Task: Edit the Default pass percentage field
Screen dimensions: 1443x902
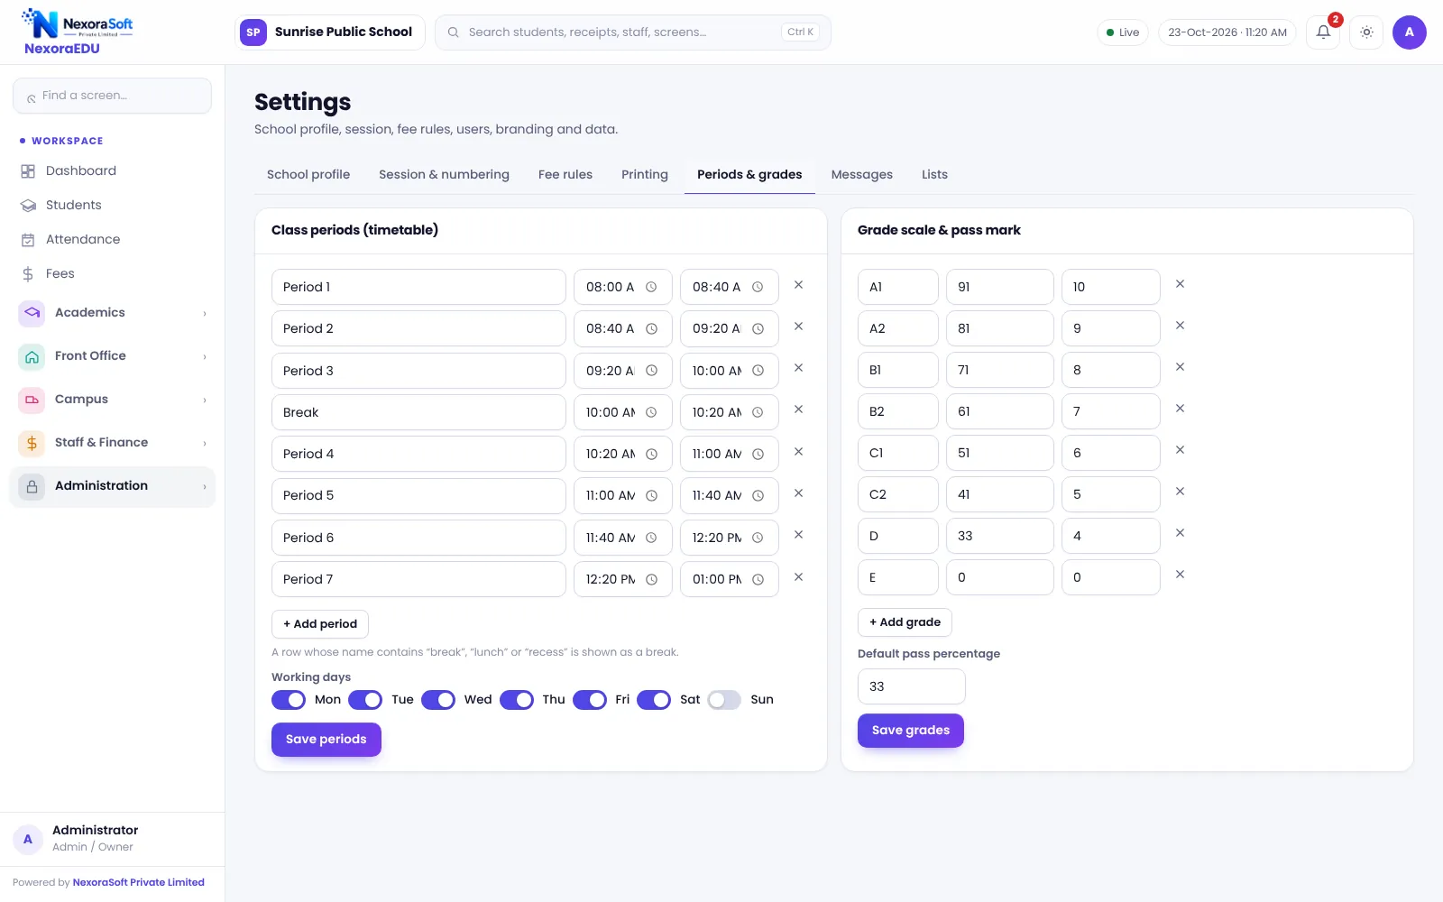Action: 911,686
